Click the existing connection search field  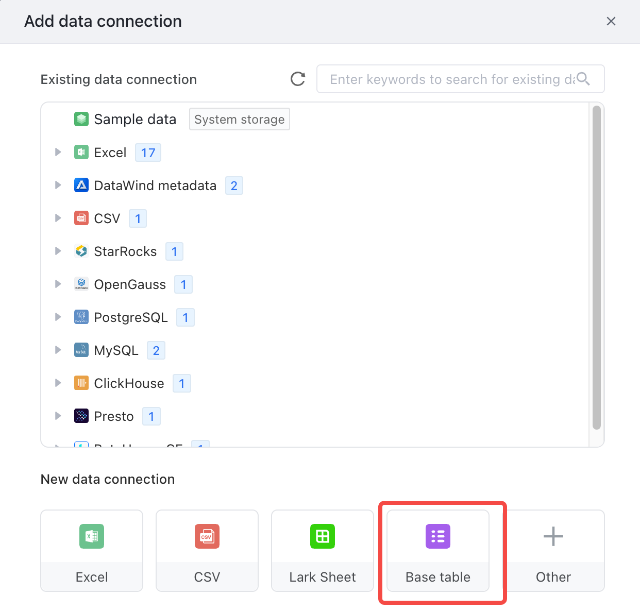[x=460, y=79]
